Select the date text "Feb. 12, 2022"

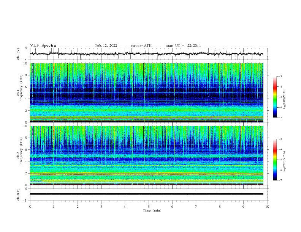(106, 45)
